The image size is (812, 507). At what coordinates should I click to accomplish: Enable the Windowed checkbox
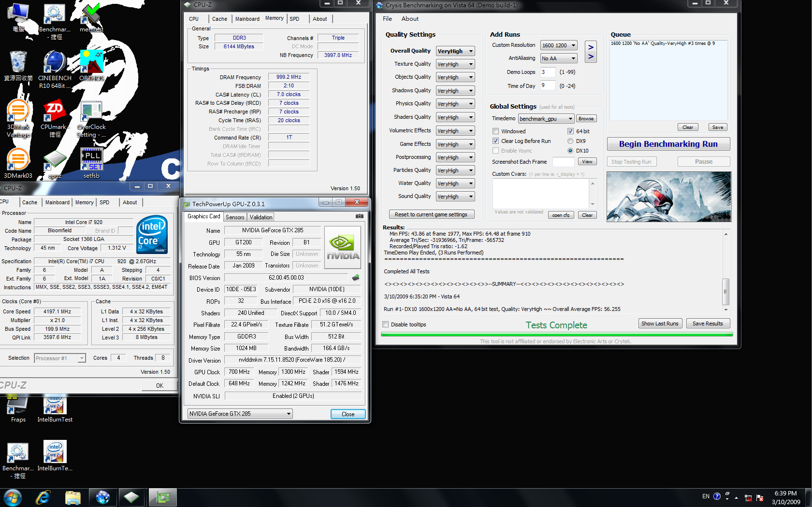[495, 131]
